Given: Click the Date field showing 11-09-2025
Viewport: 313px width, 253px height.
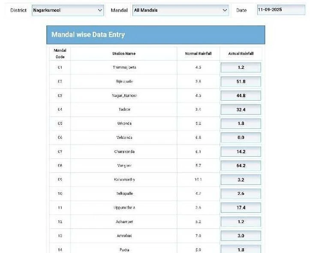Looking at the screenshot, I should 281,10.
